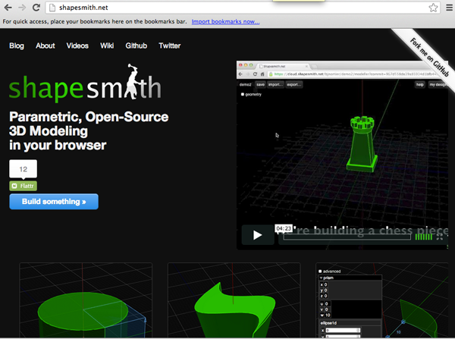The height and width of the screenshot is (339, 455).
Task: Open the Videos section
Action: tap(77, 46)
